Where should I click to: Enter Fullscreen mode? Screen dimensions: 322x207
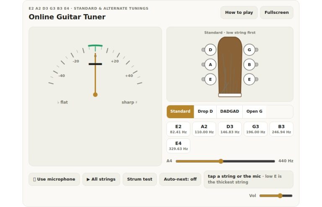click(x=277, y=13)
